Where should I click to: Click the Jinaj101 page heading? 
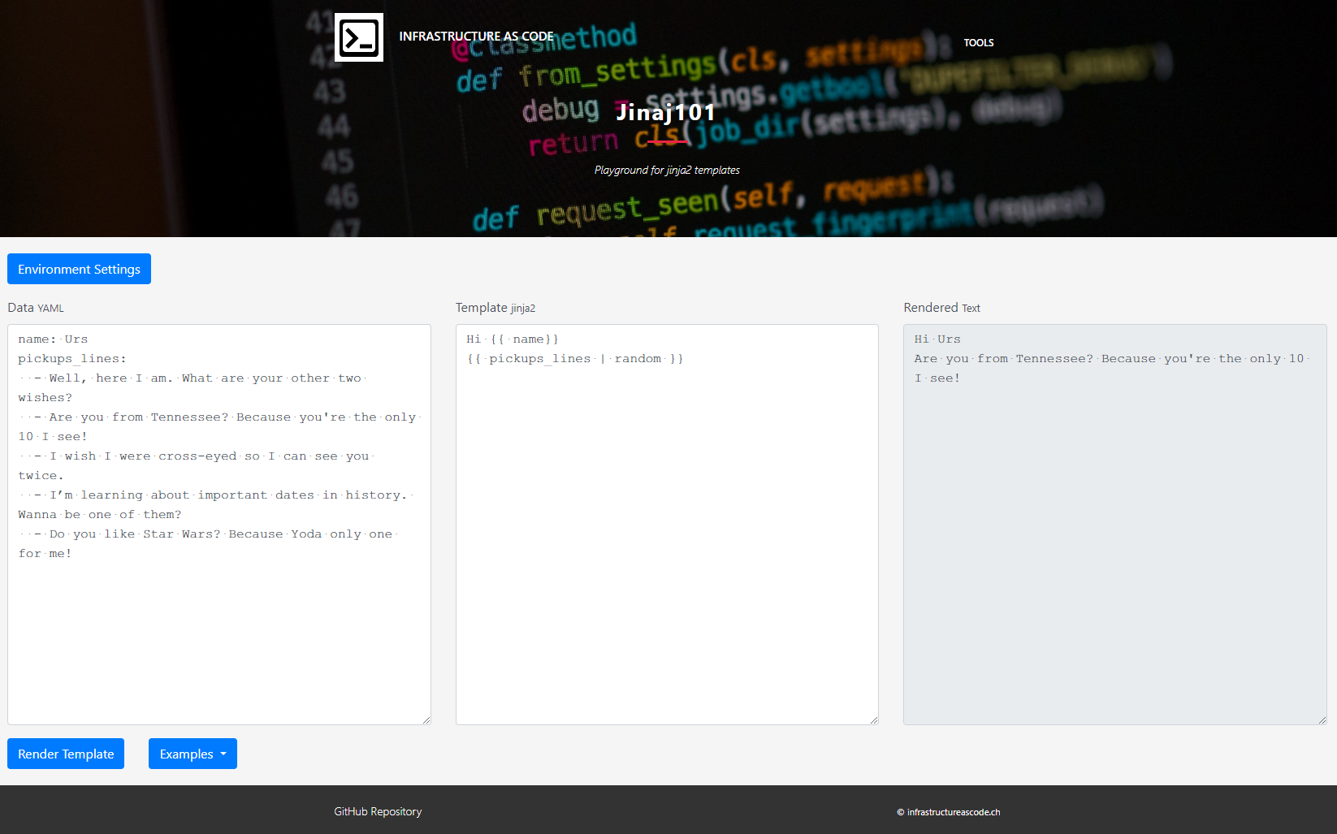(665, 112)
